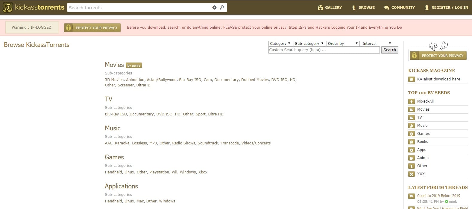Image resolution: width=472 pixels, height=209 pixels.
Task: Open the Category dropdown
Action: click(280, 43)
